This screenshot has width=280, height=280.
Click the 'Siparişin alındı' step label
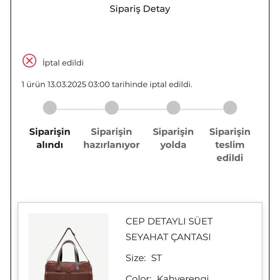tap(50, 138)
